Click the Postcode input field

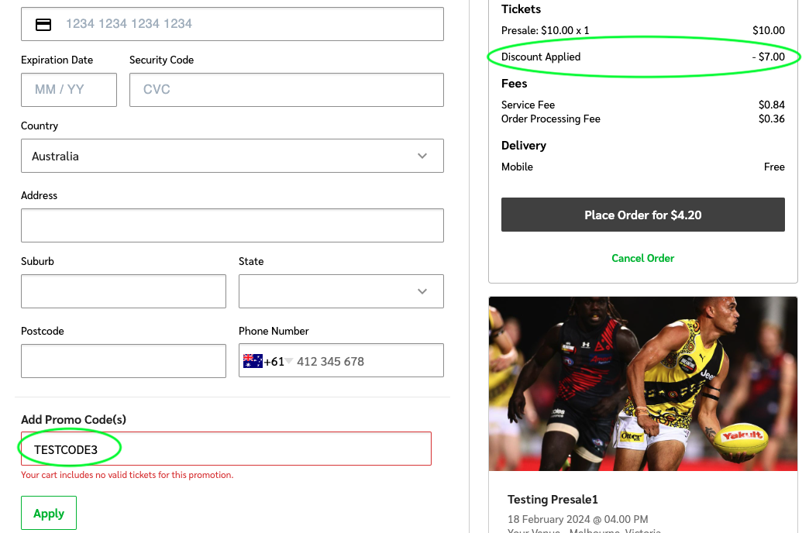point(123,361)
